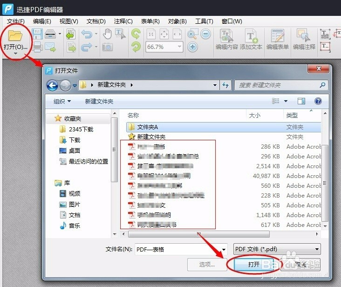Open the PDF file type filter dropdown
This screenshot has width=341, height=287.
tap(277, 249)
